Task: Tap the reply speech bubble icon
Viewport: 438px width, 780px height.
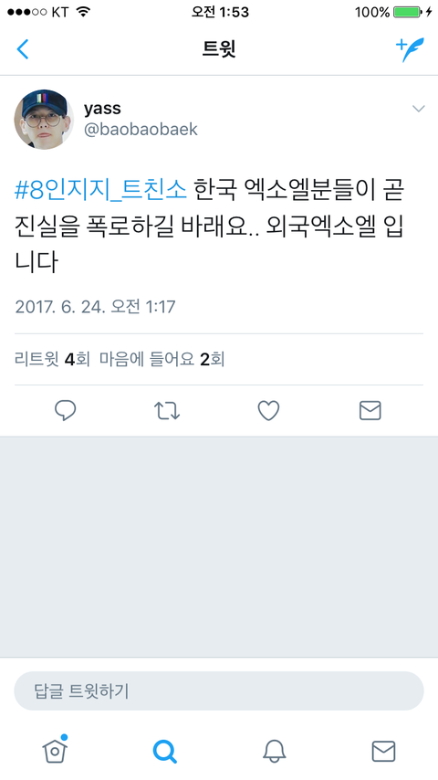Action: coord(65,411)
